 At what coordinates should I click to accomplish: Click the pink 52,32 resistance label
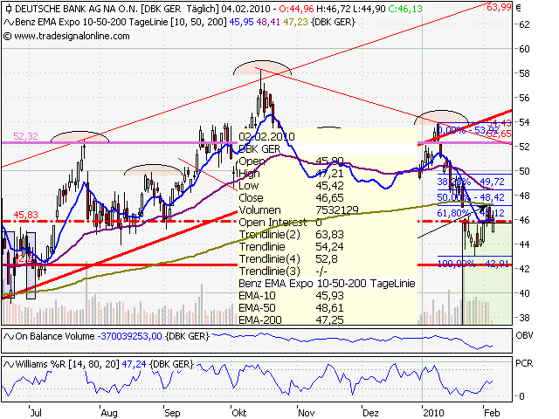pyautogui.click(x=25, y=136)
